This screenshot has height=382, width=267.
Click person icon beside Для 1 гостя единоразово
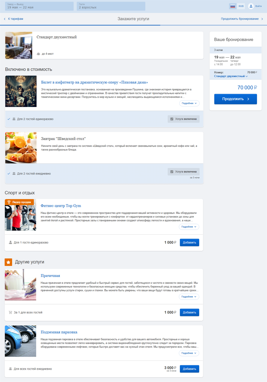click(10, 243)
